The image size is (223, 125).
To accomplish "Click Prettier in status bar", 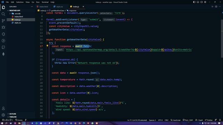I will pos(209,120).
